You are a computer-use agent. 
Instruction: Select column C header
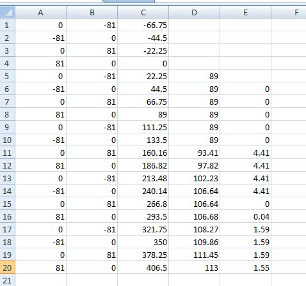pyautogui.click(x=143, y=12)
